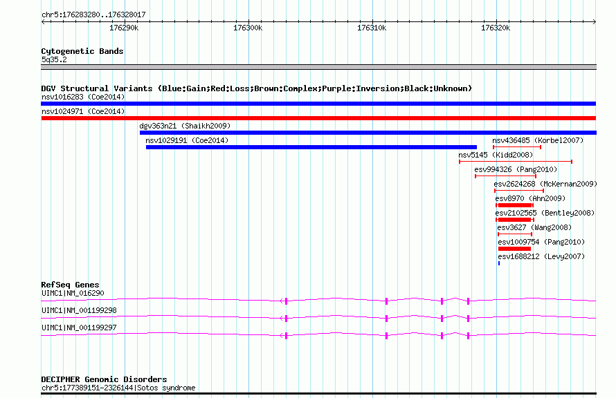Open esv994326 (Pang2010) variant label

516,169
